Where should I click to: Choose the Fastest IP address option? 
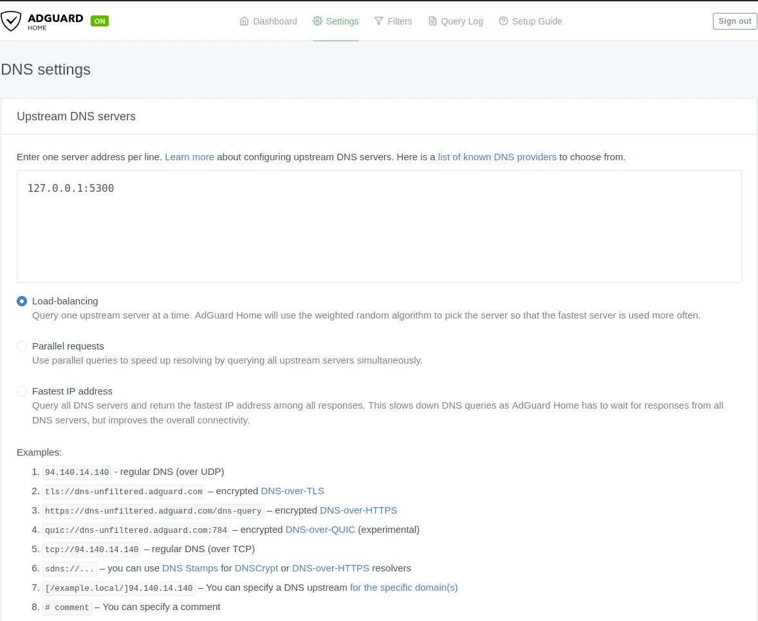coord(22,391)
